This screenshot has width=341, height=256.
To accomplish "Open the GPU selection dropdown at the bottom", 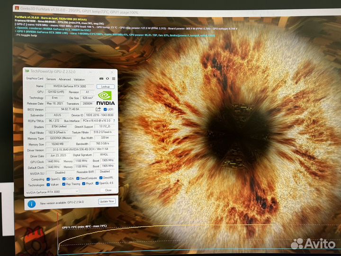I will (52, 192).
